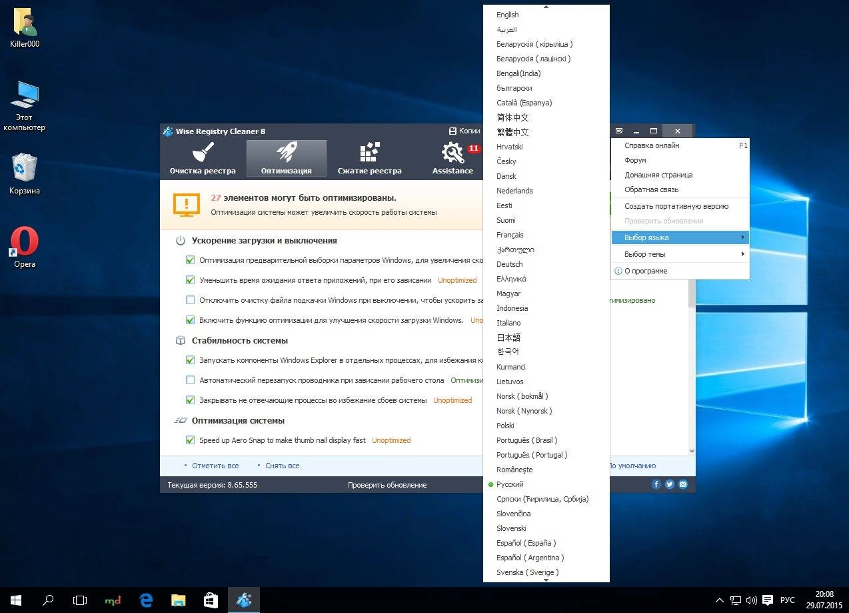Expand the Выбор языка submenu
Image resolution: width=849 pixels, height=613 pixels.
pyautogui.click(x=680, y=237)
